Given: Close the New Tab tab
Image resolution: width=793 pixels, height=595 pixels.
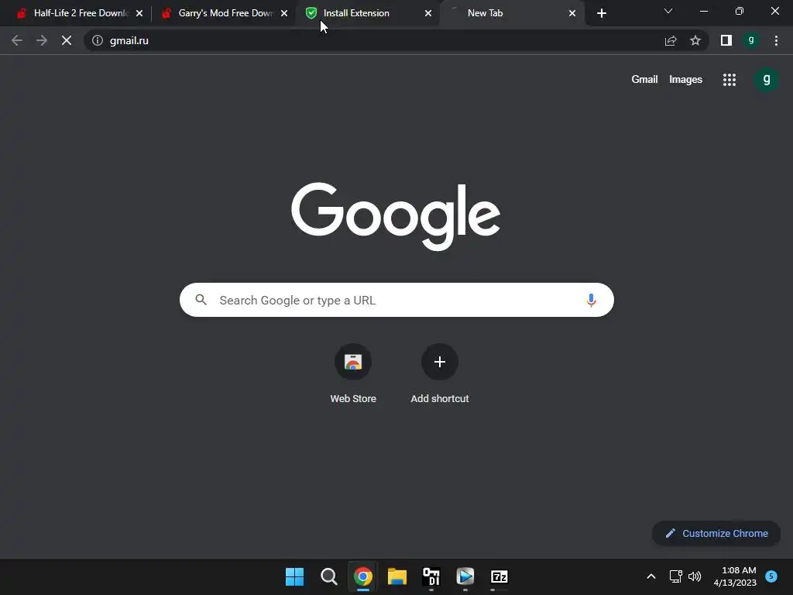Looking at the screenshot, I should tap(572, 13).
